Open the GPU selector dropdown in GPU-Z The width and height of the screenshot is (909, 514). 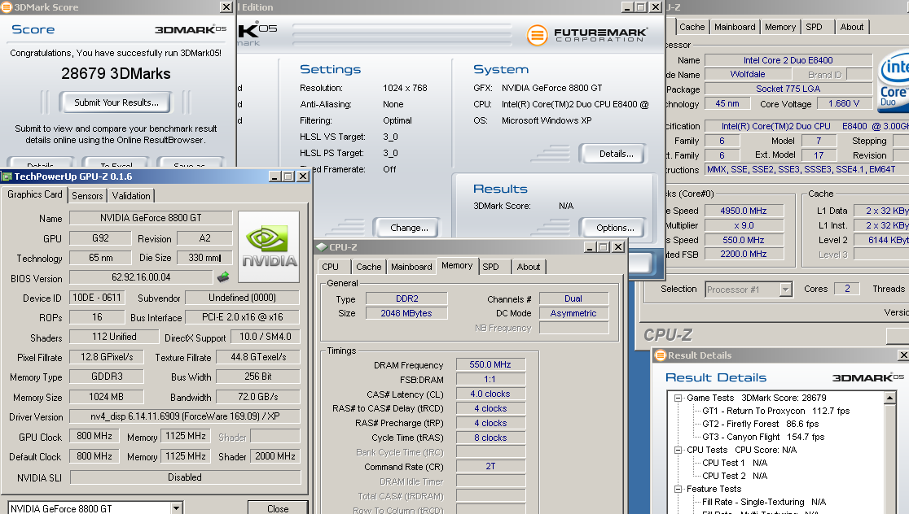tap(176, 508)
